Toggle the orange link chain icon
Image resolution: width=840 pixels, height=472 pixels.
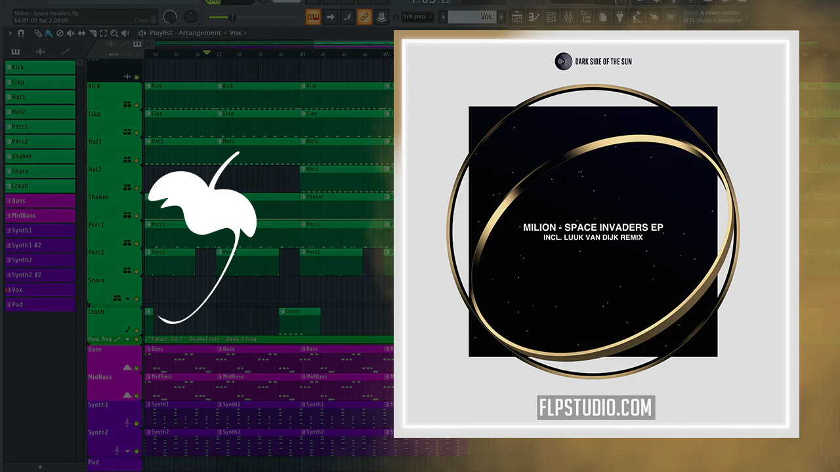click(x=365, y=16)
